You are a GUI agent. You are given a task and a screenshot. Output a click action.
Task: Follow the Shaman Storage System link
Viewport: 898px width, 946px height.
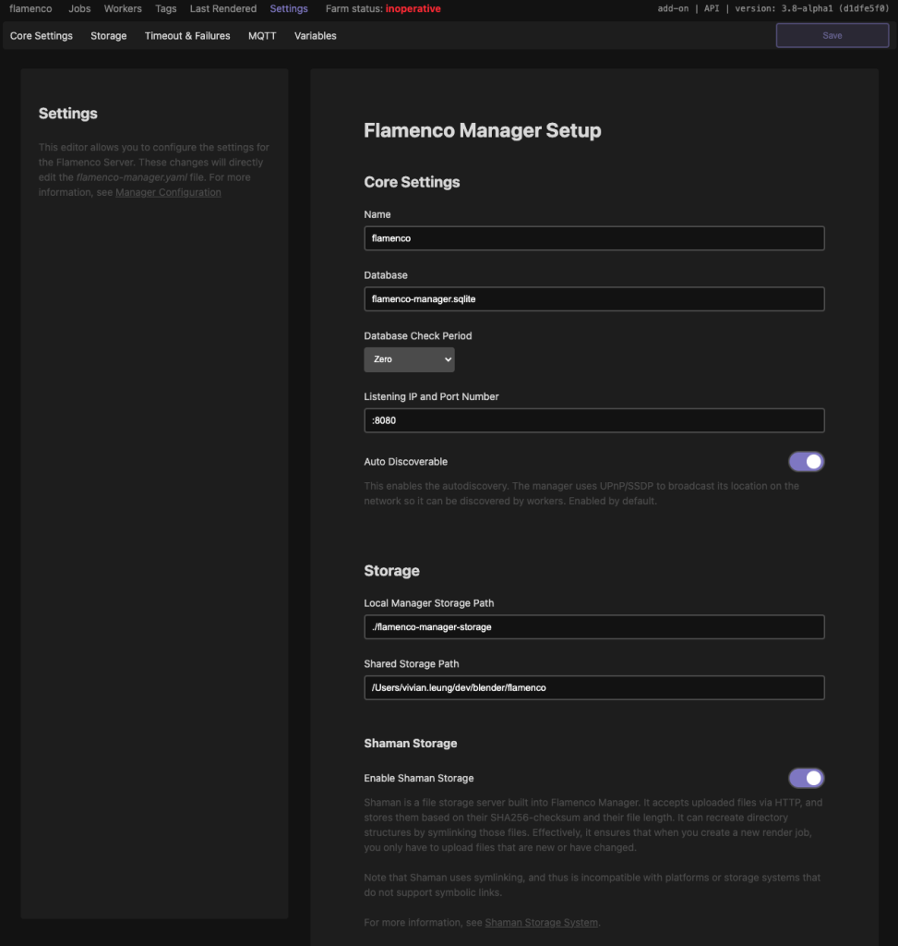(x=542, y=922)
